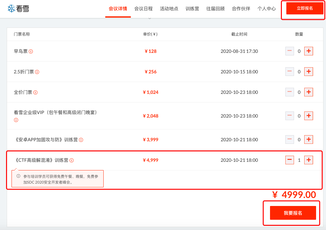Click the ¥4999.00 total amount
This screenshot has height=230, width=326.
[x=294, y=195]
